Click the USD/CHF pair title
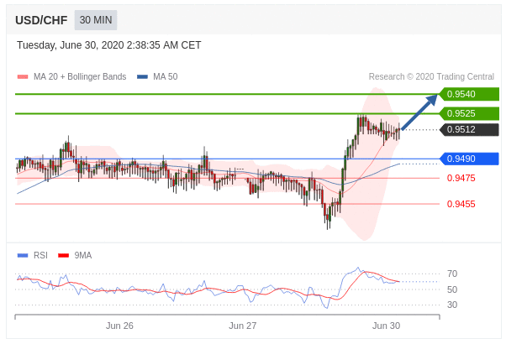This screenshot has height=344, width=506. pyautogui.click(x=41, y=20)
